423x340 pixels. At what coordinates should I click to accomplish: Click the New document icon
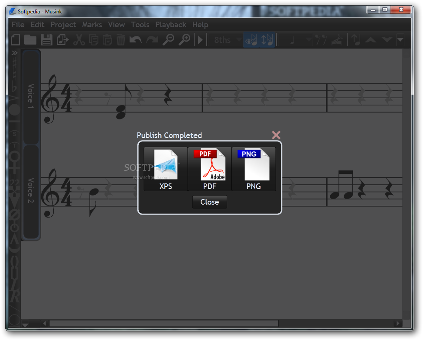[x=15, y=40]
